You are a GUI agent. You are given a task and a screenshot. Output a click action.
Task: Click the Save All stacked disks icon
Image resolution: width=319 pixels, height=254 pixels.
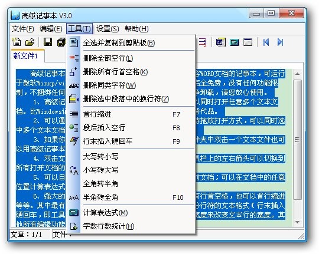(x=61, y=42)
